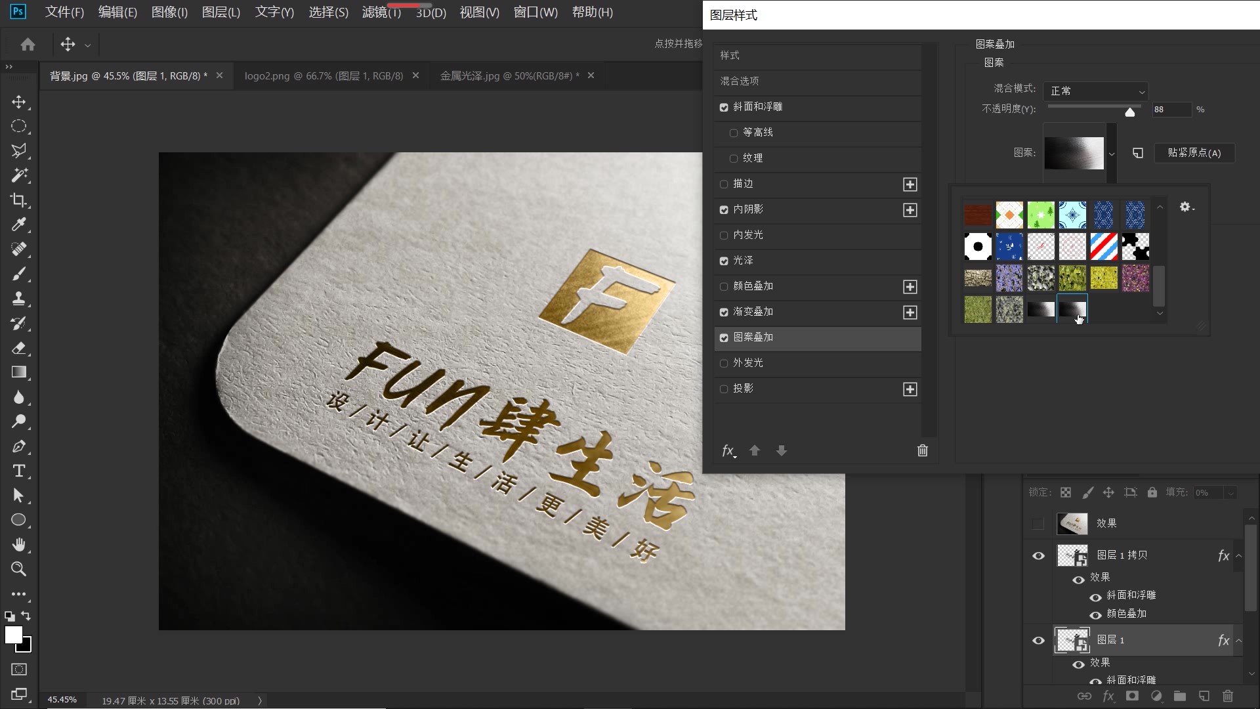Click the 贴紧原点 button
The image size is (1260, 709).
(1194, 152)
